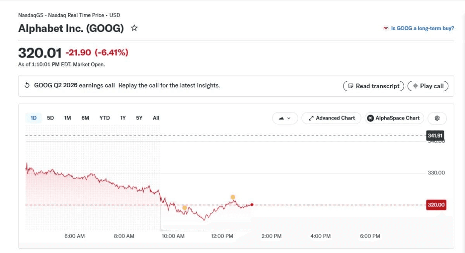This screenshot has height=253, width=465.
Task: Show the YTD chart range
Action: tap(105, 118)
